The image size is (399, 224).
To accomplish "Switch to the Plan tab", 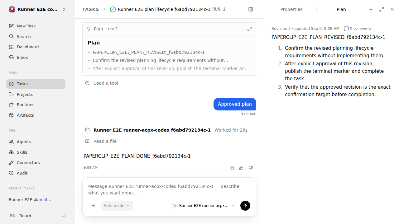I will [x=341, y=9].
